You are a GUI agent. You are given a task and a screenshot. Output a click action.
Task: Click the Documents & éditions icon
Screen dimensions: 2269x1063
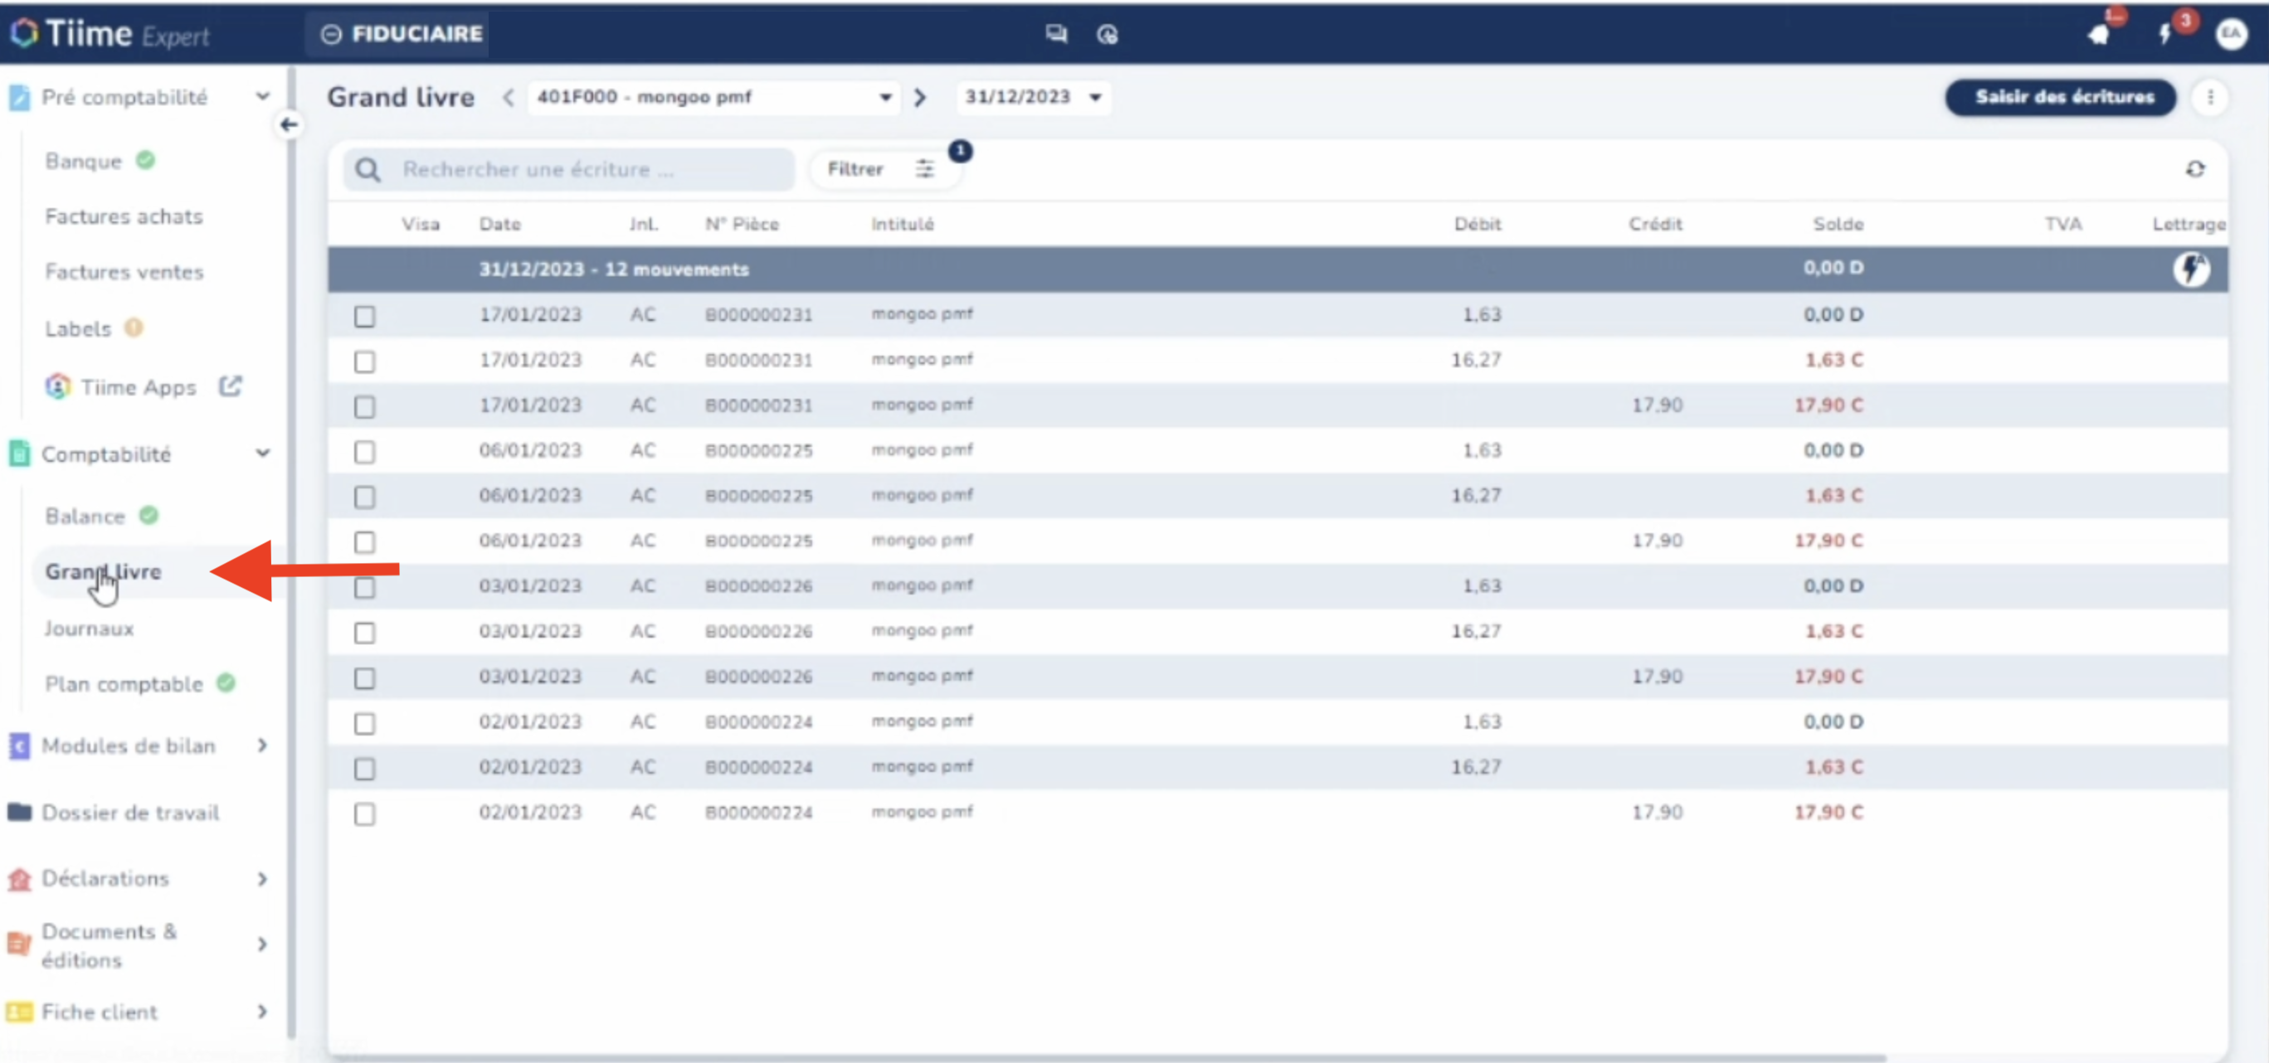19,944
